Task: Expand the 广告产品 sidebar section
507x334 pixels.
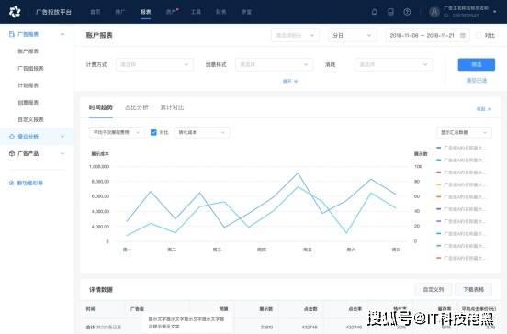Action: click(62, 153)
